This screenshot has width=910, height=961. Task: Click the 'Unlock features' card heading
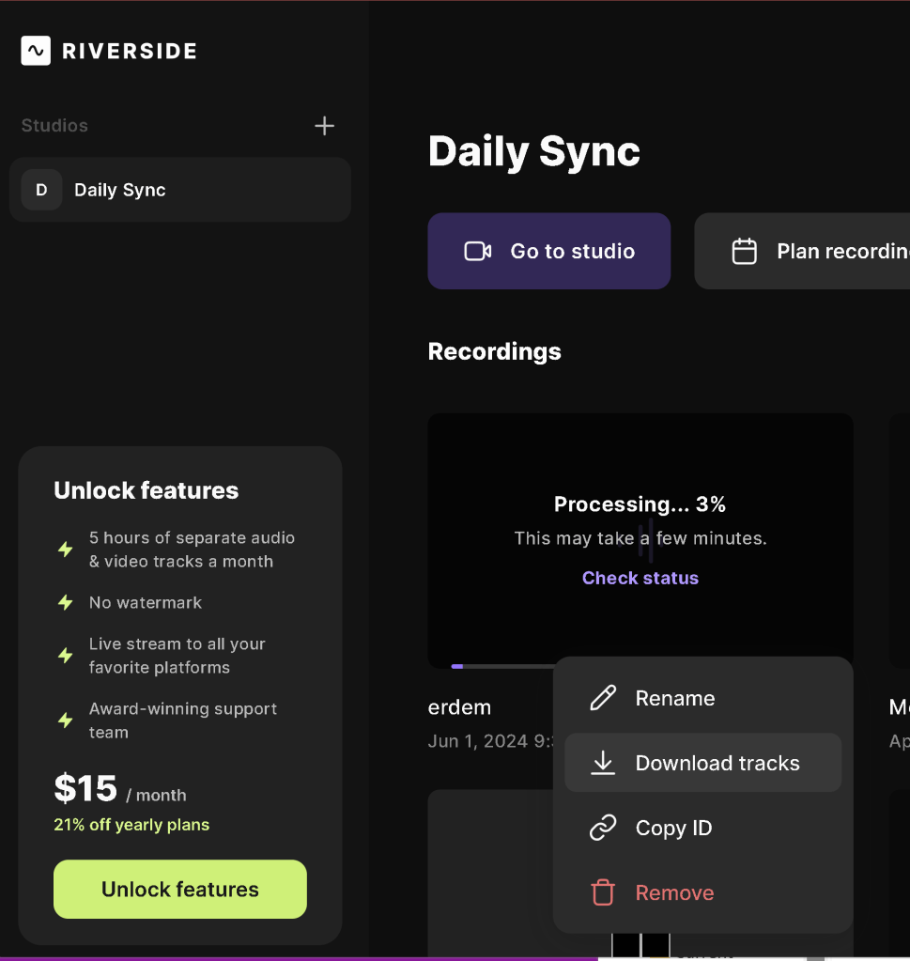pos(146,490)
